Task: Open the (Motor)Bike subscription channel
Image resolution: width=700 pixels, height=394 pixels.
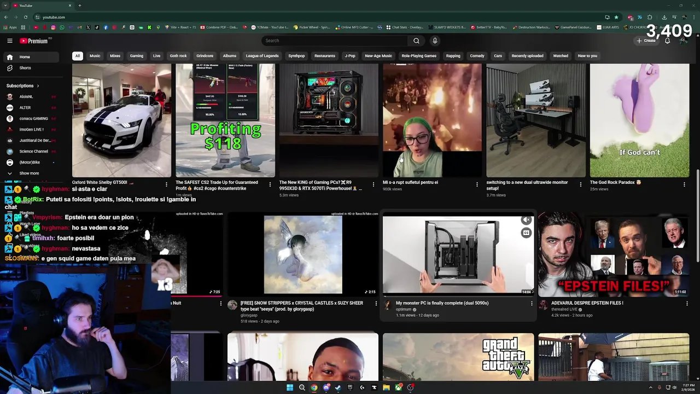Action: pyautogui.click(x=31, y=163)
